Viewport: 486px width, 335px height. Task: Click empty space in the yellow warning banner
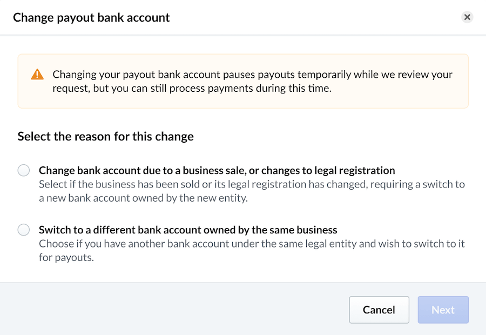click(x=400, y=97)
